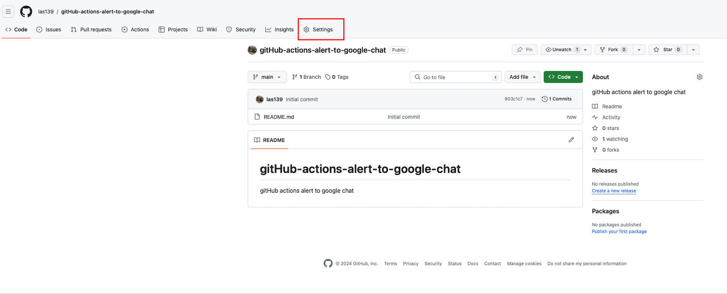Click Publish your first package

pyautogui.click(x=619, y=231)
